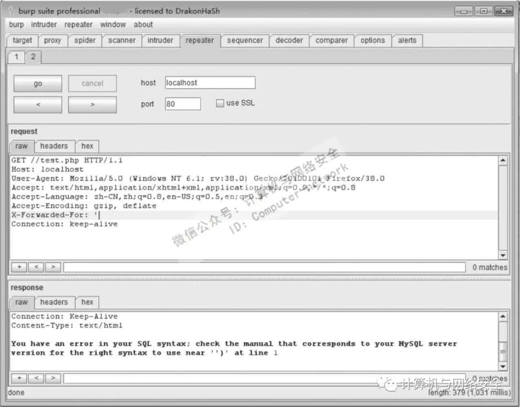Click the response search input field

(x=265, y=379)
